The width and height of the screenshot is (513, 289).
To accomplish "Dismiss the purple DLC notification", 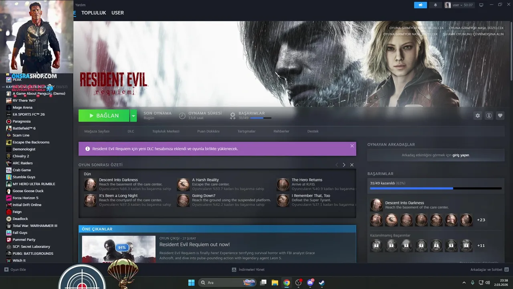I will 352,146.
